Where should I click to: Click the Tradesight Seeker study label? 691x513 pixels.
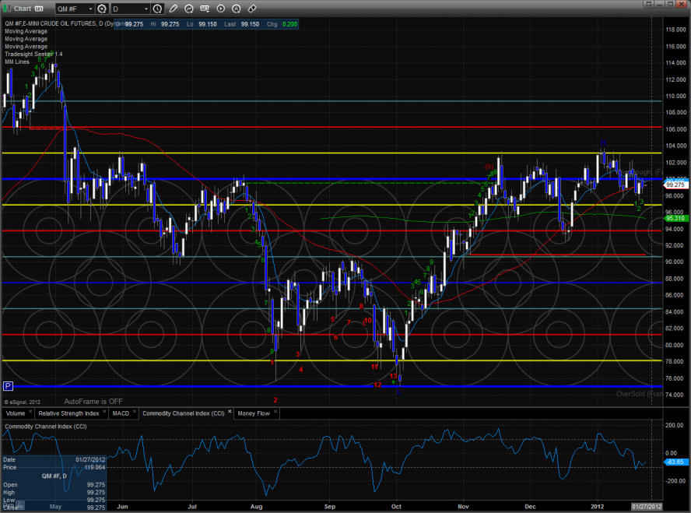(33, 54)
